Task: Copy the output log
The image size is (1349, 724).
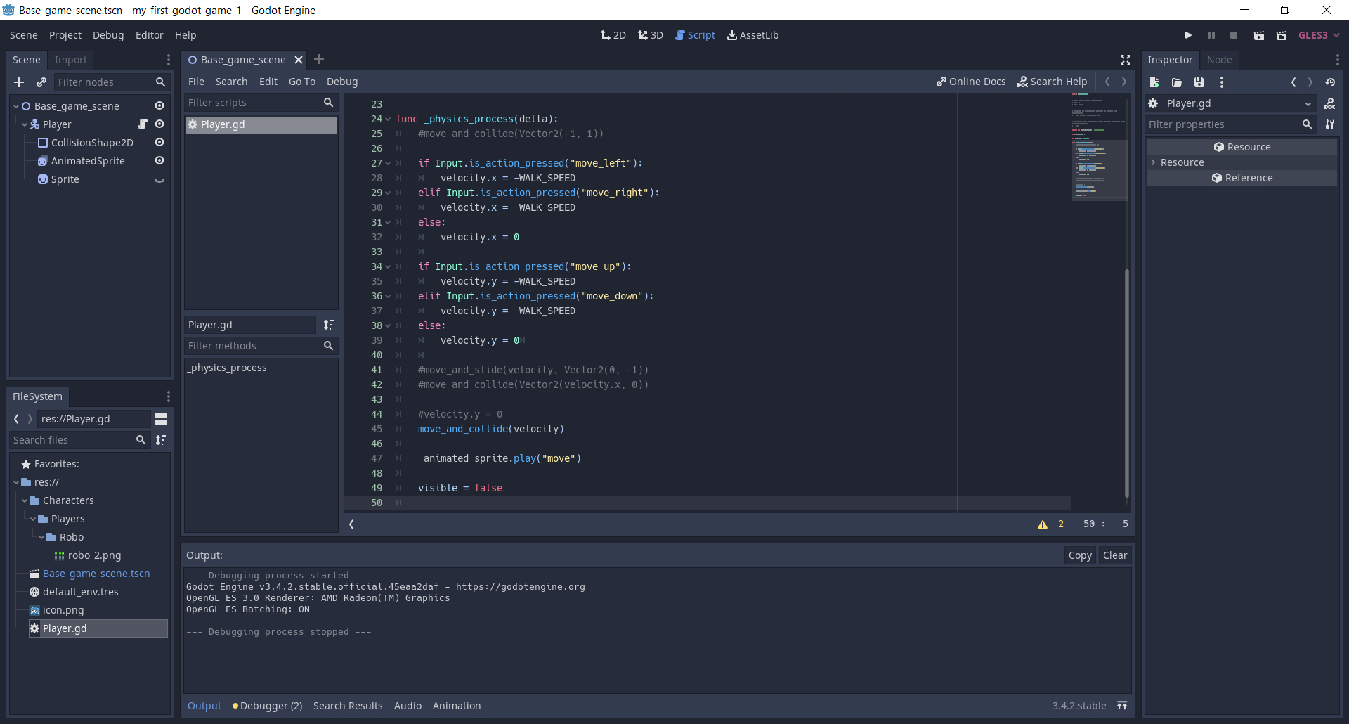Action: pos(1080,555)
